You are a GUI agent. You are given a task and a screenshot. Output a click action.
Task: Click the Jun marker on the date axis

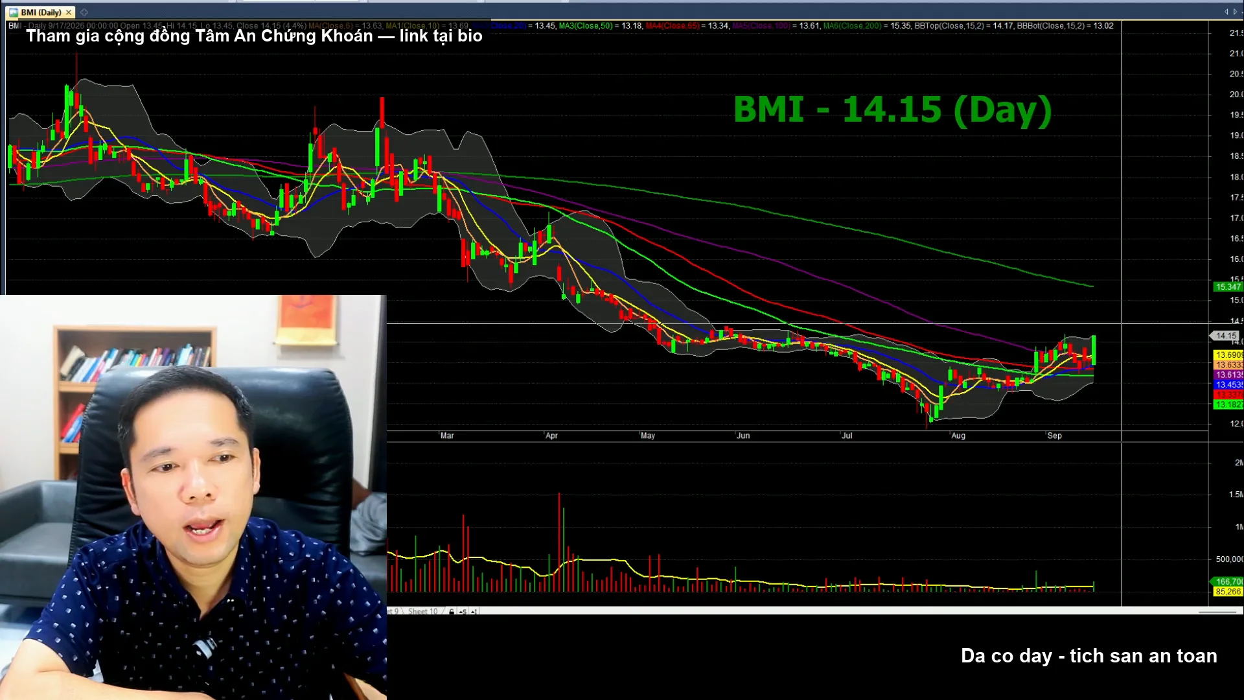click(x=743, y=436)
